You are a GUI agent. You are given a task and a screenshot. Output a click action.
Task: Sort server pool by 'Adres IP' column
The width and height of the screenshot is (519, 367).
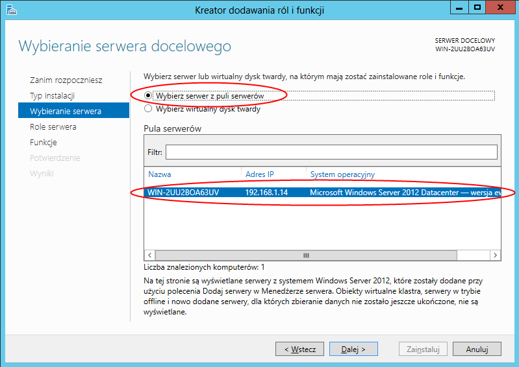tap(260, 174)
